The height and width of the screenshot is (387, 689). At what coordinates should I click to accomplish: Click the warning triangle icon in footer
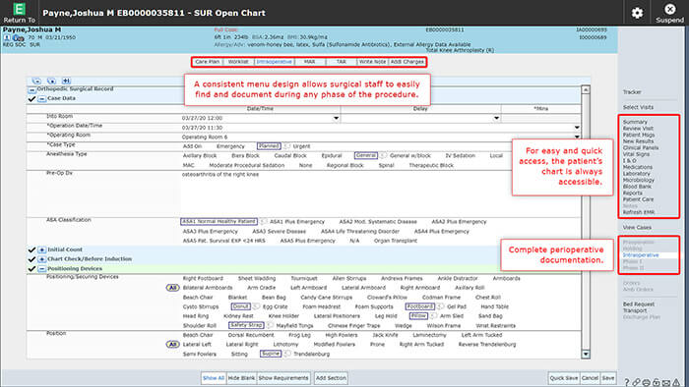click(676, 383)
